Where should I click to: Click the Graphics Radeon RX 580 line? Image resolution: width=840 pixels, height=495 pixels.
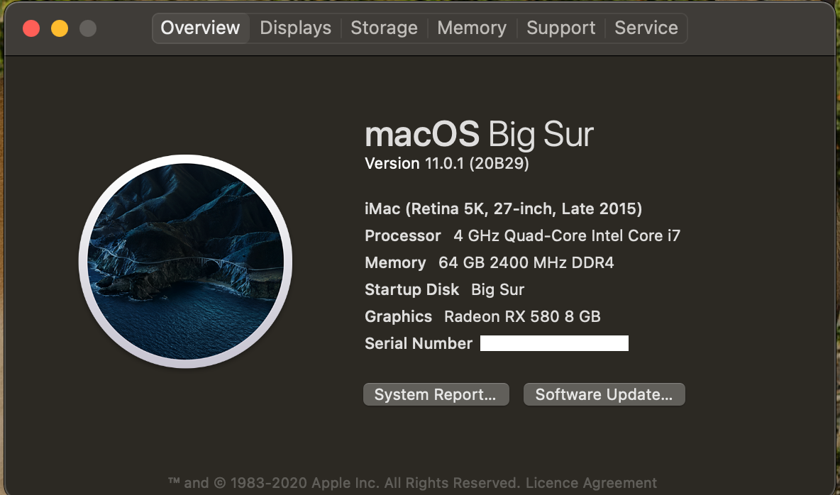pos(482,317)
